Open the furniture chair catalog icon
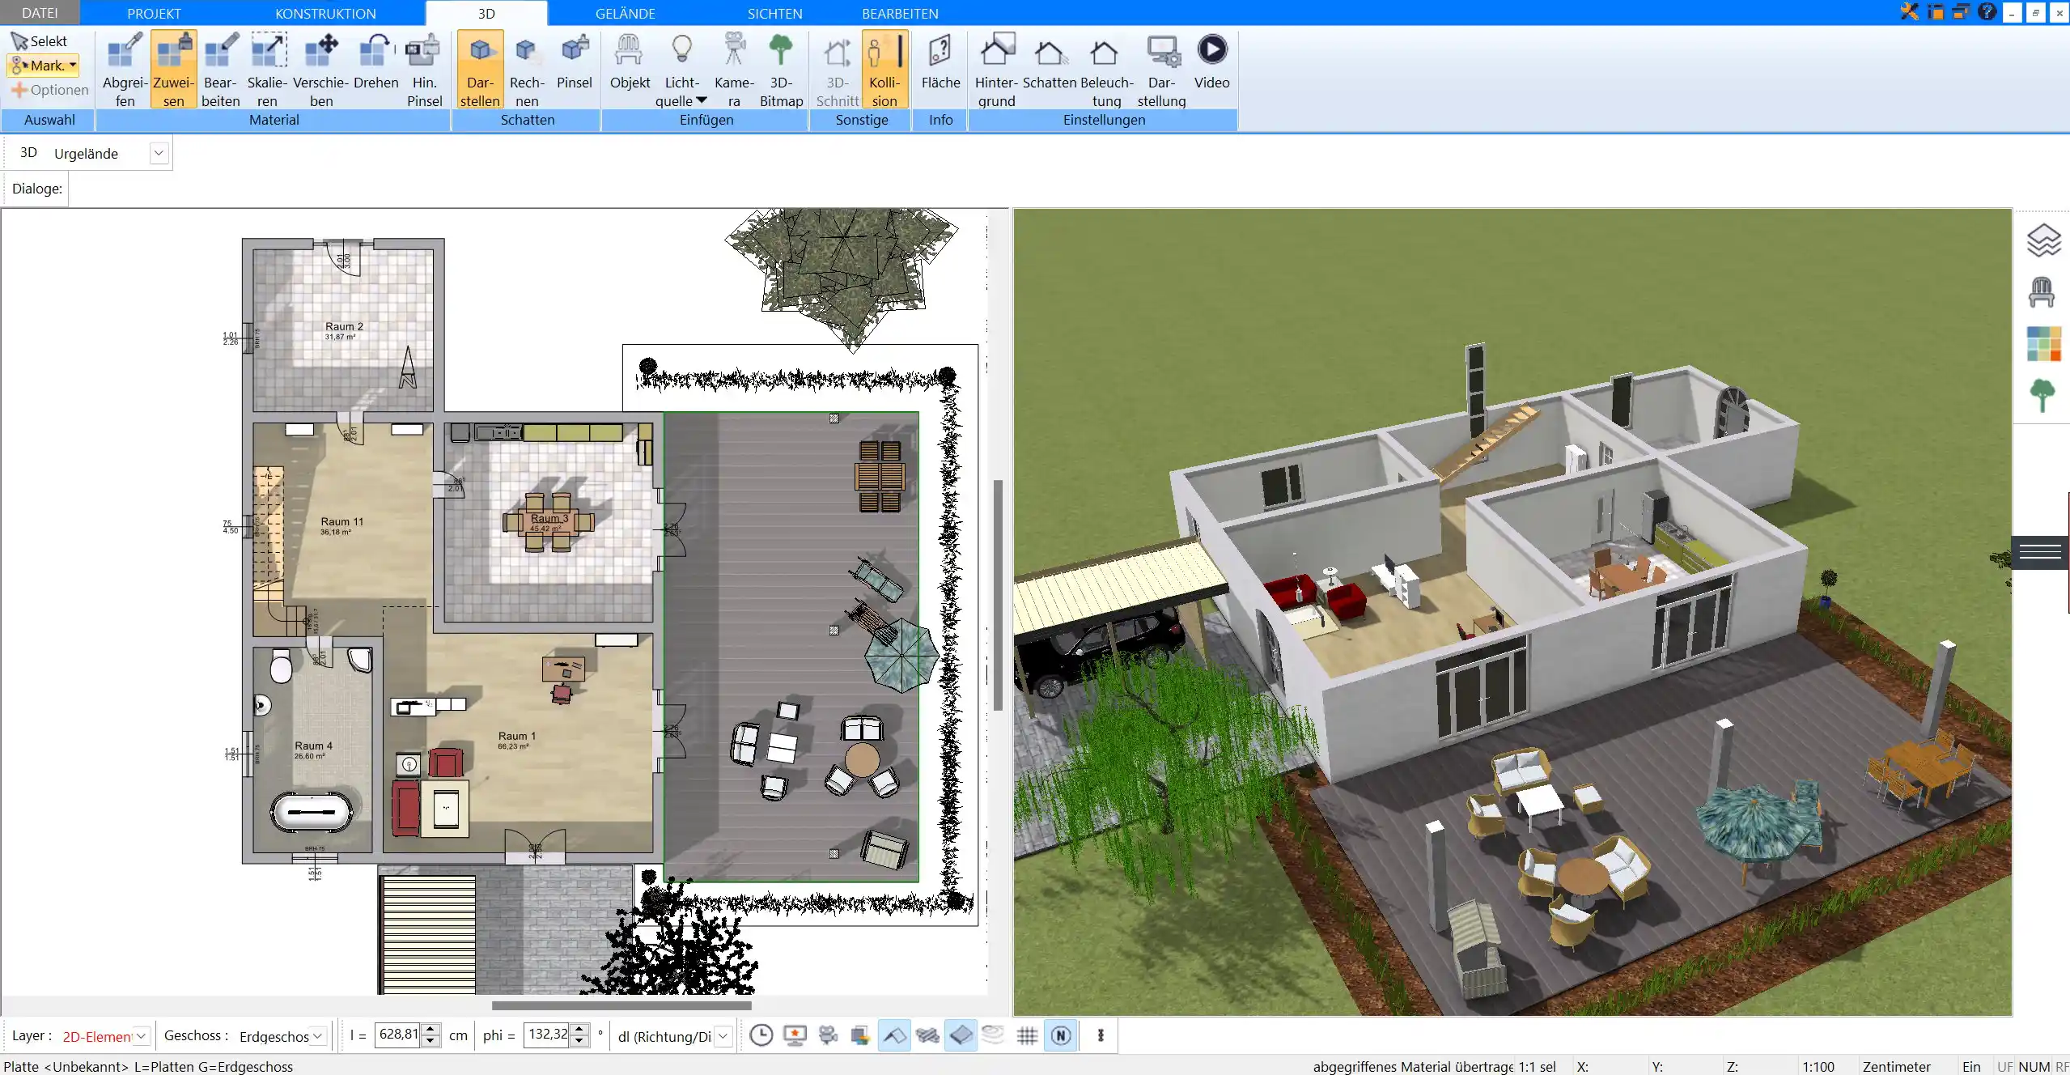The image size is (2070, 1075). click(x=2042, y=292)
